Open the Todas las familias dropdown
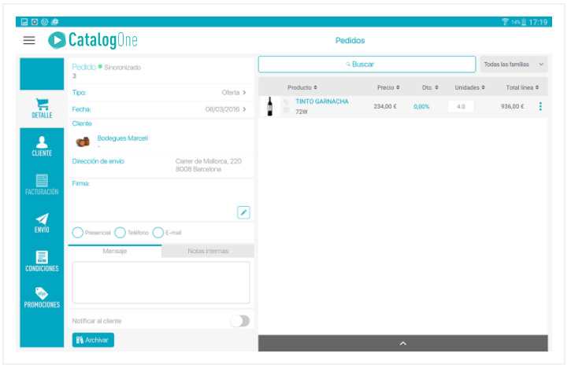Image resolution: width=571 pixels, height=368 pixels. [x=514, y=64]
